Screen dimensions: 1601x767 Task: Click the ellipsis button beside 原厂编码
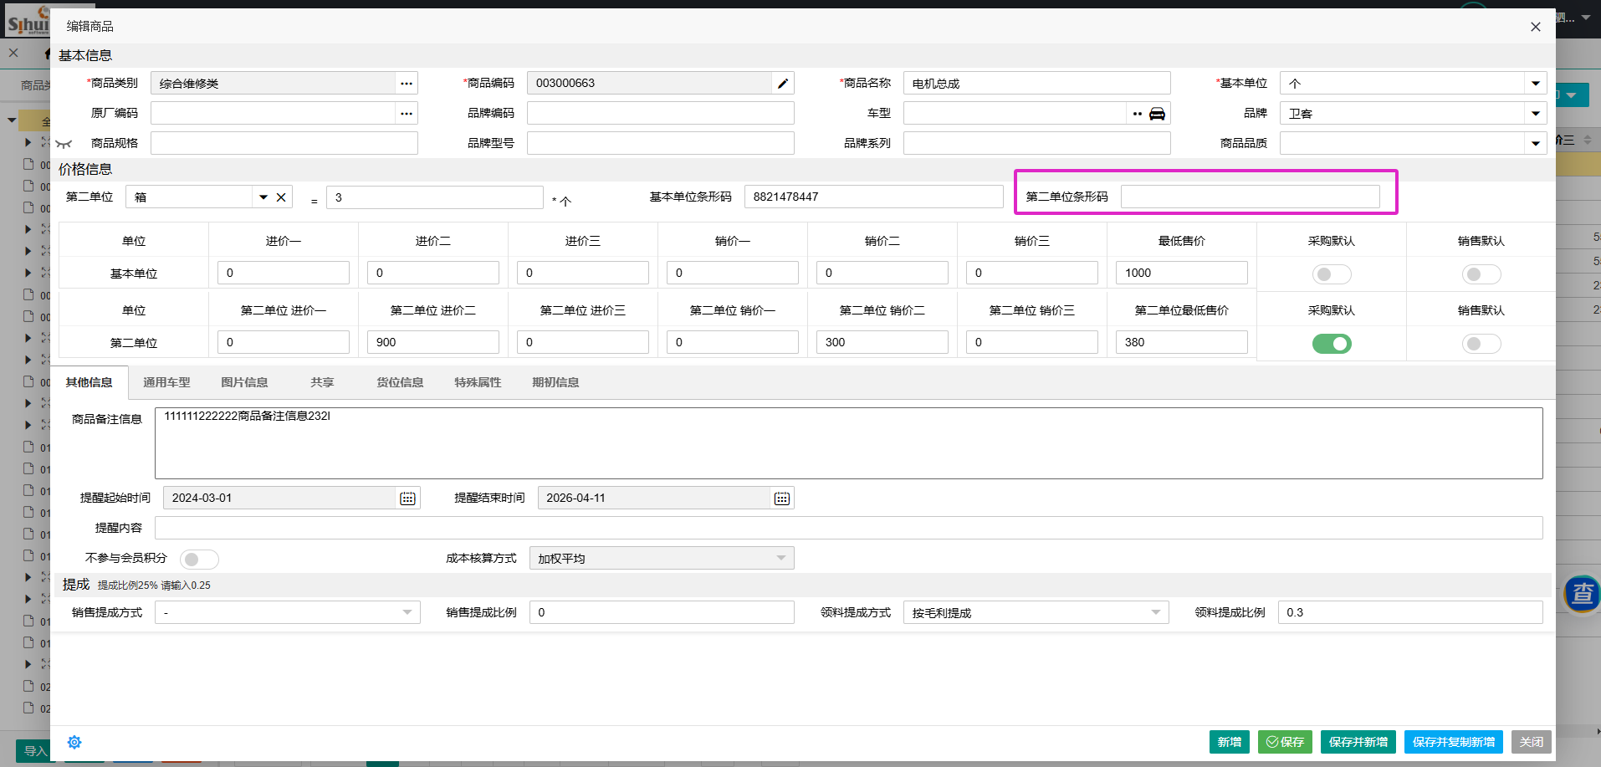tap(407, 114)
